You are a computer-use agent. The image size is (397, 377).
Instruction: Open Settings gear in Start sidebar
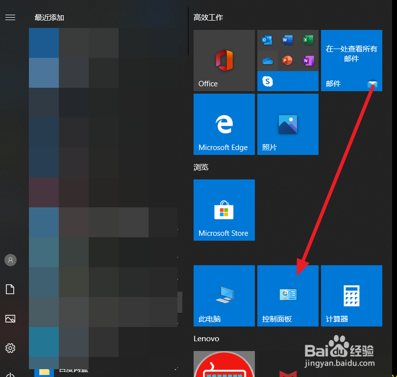pos(10,348)
